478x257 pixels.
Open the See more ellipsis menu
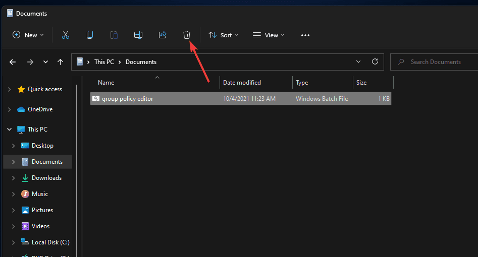click(x=305, y=35)
